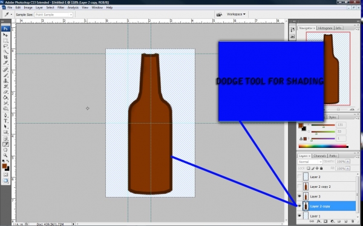
Task: Open the Normal blend mode dropdown
Action: [x=310, y=162]
